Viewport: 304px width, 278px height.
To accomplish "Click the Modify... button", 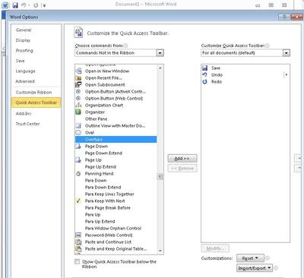I will tap(215, 248).
